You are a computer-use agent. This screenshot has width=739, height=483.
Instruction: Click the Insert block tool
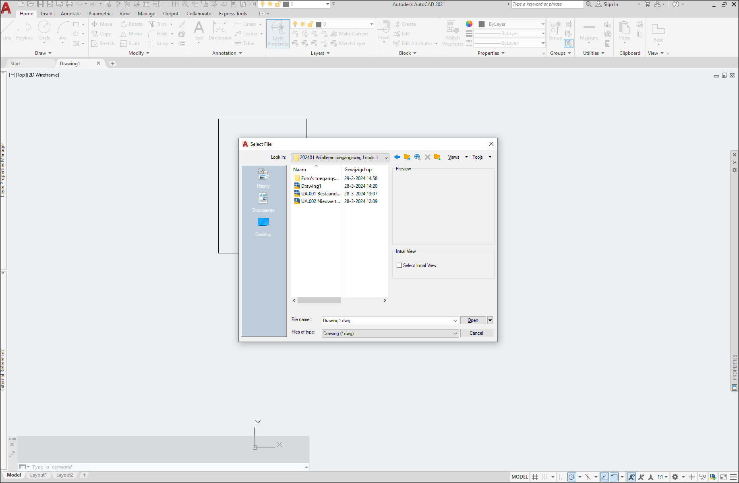[384, 31]
